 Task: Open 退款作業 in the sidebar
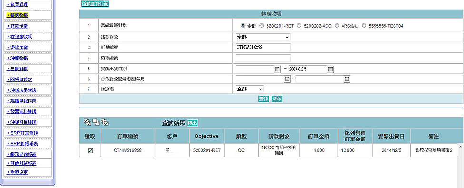pos(17,48)
